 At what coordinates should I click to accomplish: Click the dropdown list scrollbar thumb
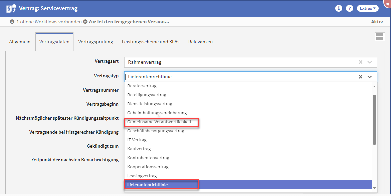374,120
